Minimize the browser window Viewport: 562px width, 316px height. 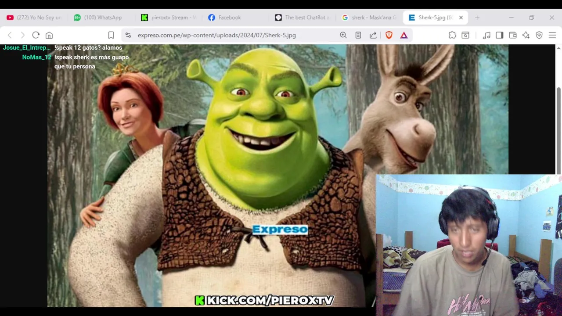[512, 18]
